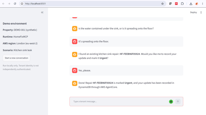
Task: Open the browser downloads icon
Action: click(x=191, y=4)
